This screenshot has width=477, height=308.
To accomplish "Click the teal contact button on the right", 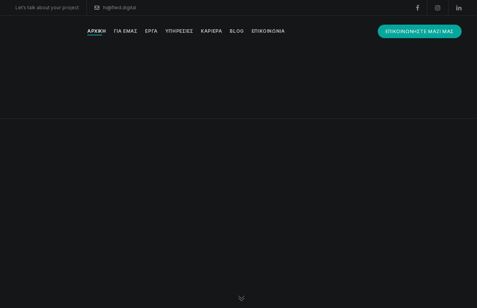I will point(419,31).
